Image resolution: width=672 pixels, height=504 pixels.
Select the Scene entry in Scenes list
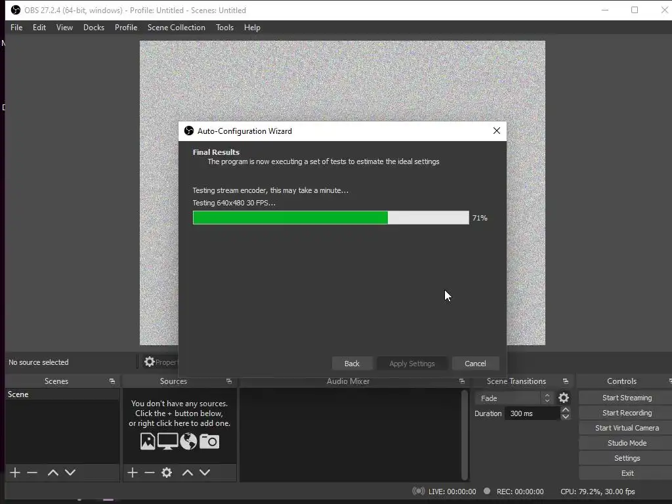click(x=62, y=394)
